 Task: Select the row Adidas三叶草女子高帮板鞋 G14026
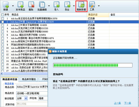70,25
